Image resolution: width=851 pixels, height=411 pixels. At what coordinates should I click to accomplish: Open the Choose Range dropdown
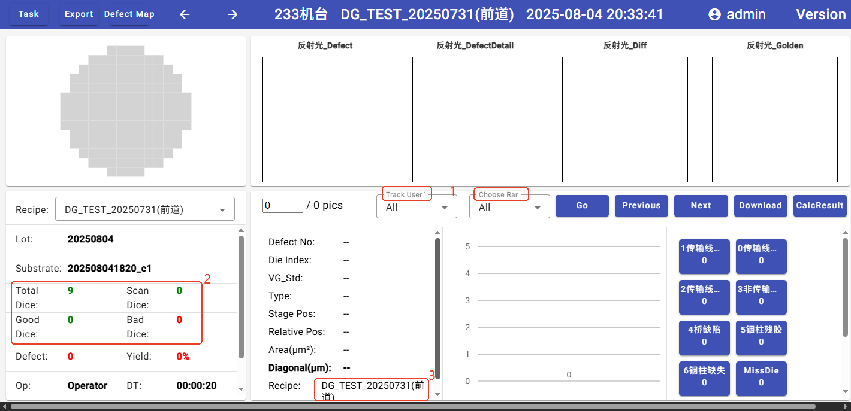tap(509, 207)
